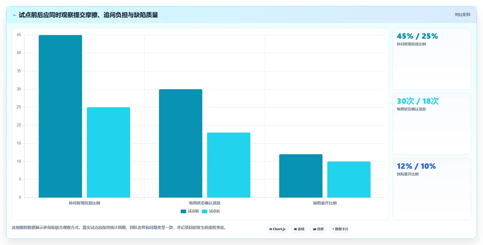Click the x-axis label 每周状态确认消息
Viewport: 483px width, 245px height.
click(205, 203)
